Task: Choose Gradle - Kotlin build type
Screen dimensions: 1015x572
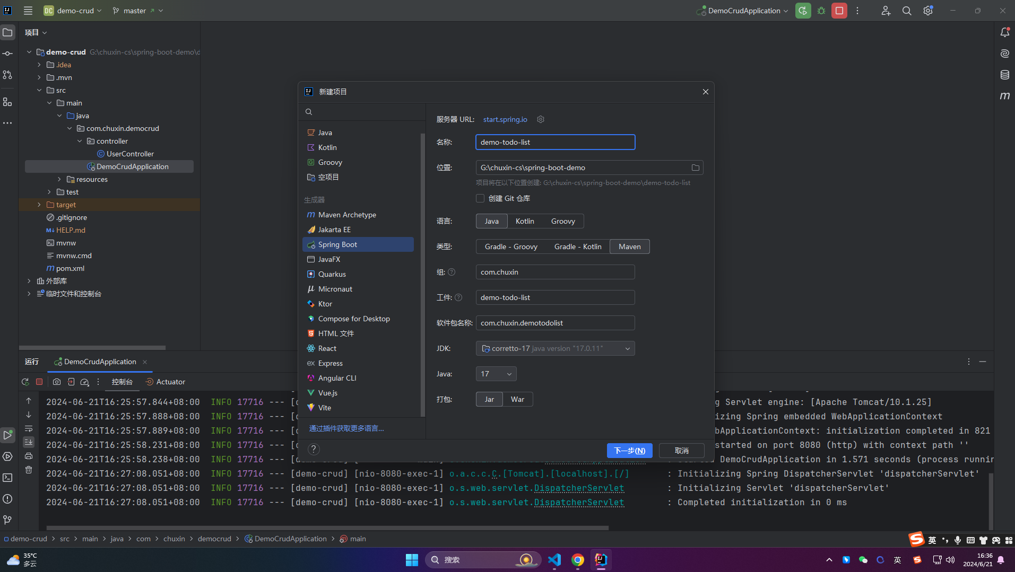Action: point(578,247)
